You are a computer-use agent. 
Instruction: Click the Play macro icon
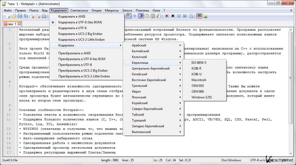click(x=179, y=16)
